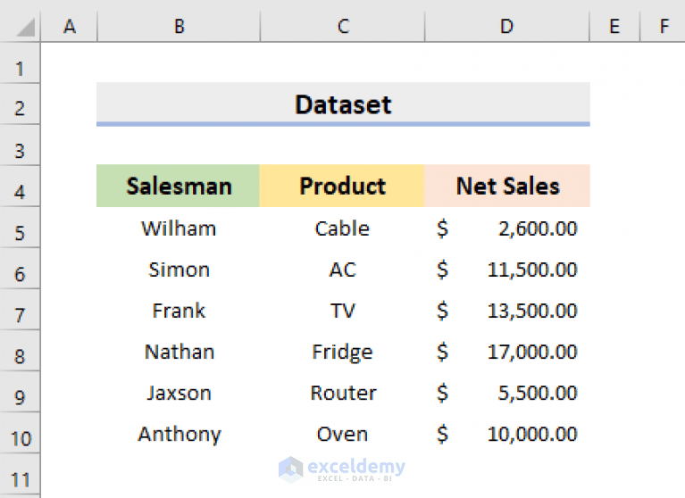Select row 6 header
The image size is (685, 498).
click(20, 269)
